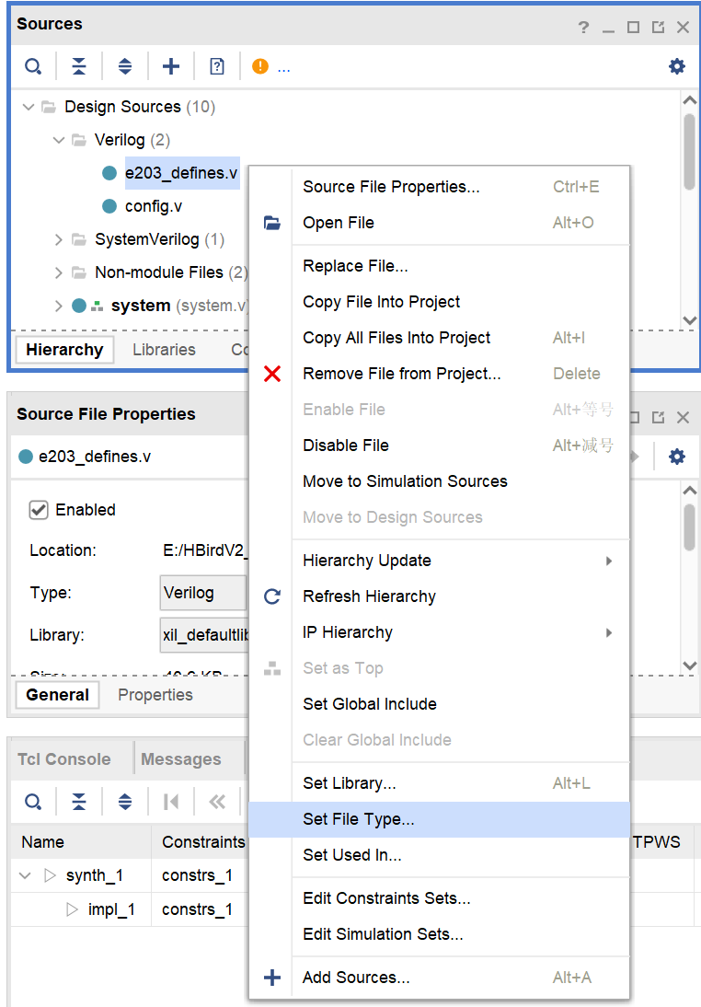The image size is (701, 1007).
Task: Open the Tcl Console tab
Action: coord(64,759)
